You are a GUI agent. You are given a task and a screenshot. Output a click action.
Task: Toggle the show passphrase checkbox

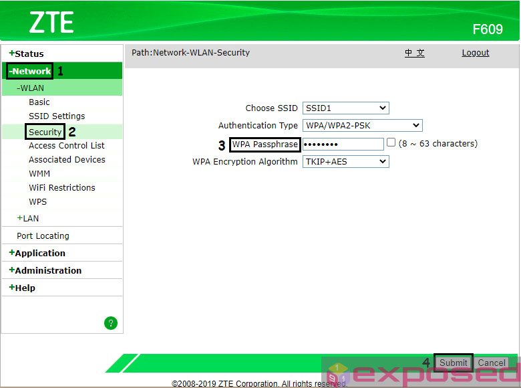tap(391, 142)
